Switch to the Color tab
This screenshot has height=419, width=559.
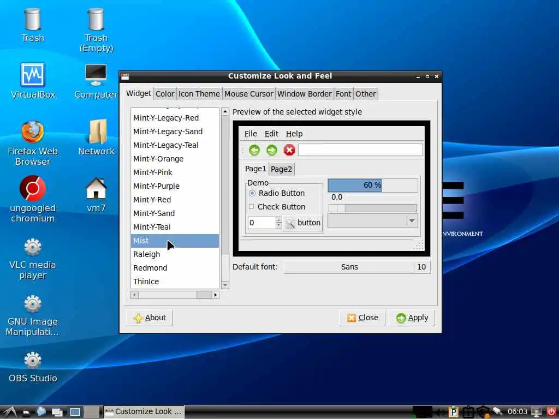[165, 94]
